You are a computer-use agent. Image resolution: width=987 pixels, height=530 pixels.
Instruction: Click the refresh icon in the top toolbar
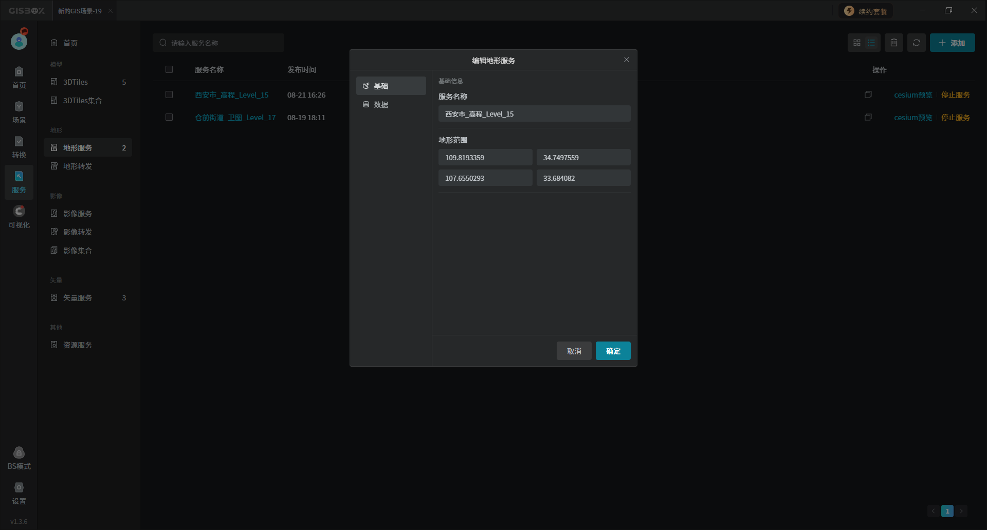click(916, 43)
